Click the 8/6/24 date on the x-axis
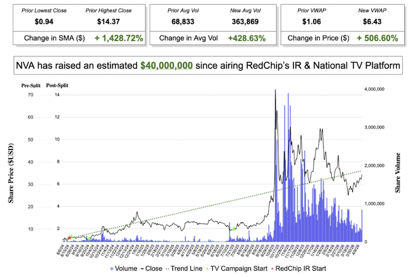Screen dimensions: 408x277 [x=60, y=249]
